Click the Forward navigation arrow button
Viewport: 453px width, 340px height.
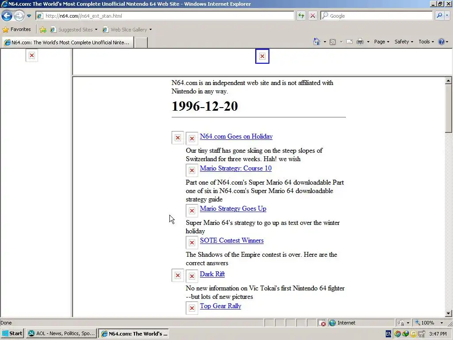[19, 15]
